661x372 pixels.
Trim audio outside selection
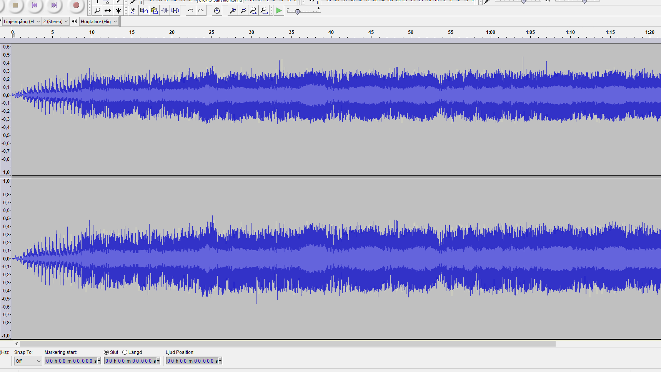165,11
